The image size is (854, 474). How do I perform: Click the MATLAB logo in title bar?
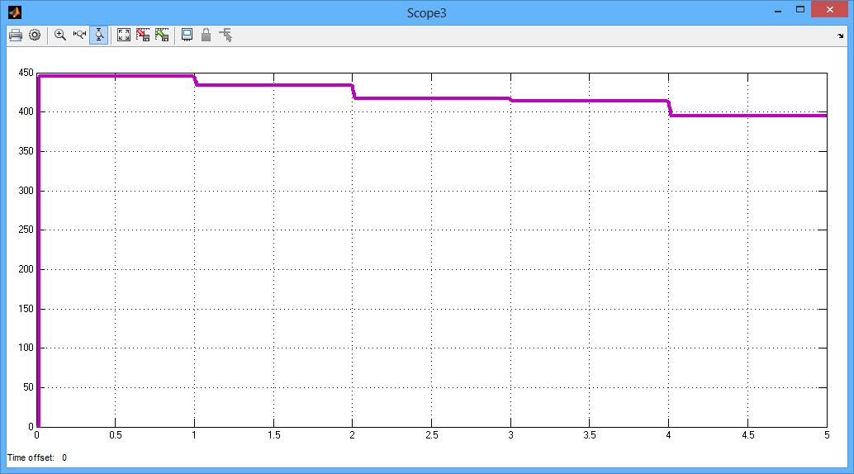tap(15, 12)
